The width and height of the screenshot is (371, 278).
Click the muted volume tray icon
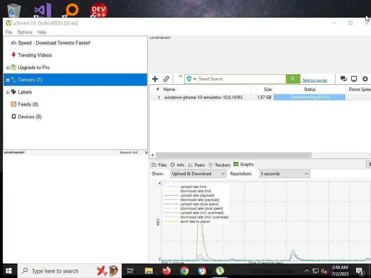[324, 271]
